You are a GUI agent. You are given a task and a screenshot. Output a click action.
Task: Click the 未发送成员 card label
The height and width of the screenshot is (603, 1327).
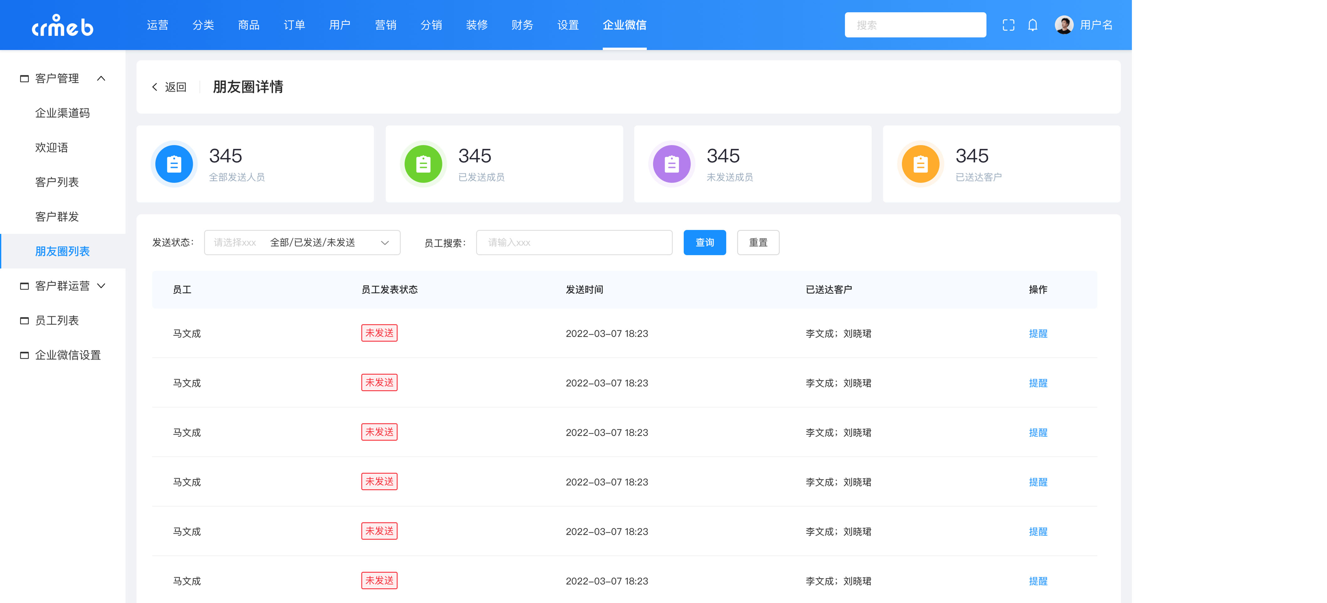(730, 177)
